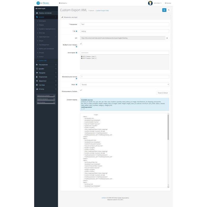
Task: Click the blue save button top right
Action: (x=164, y=10)
